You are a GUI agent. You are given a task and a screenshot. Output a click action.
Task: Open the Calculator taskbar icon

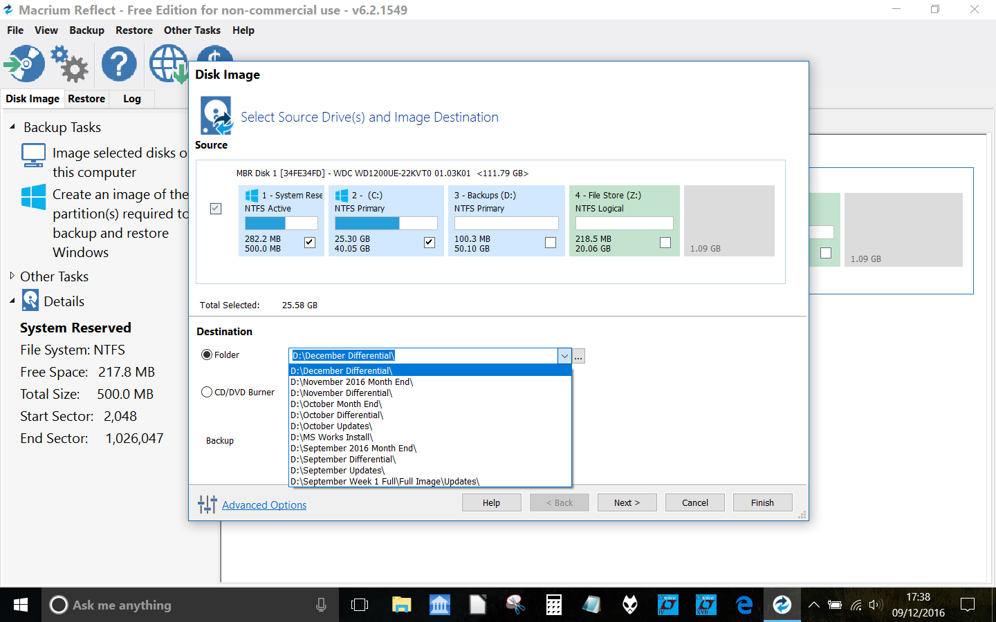point(554,605)
